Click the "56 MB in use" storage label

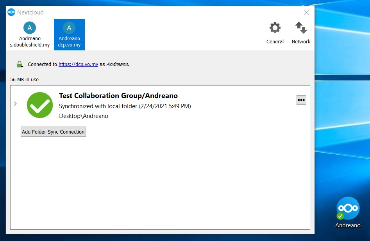pyautogui.click(x=24, y=80)
